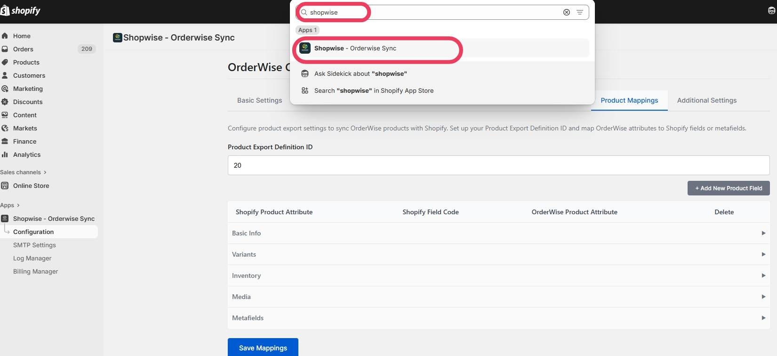The width and height of the screenshot is (777, 356).
Task: Click Search "shopwise" in Shopify App Store
Action: pos(374,90)
